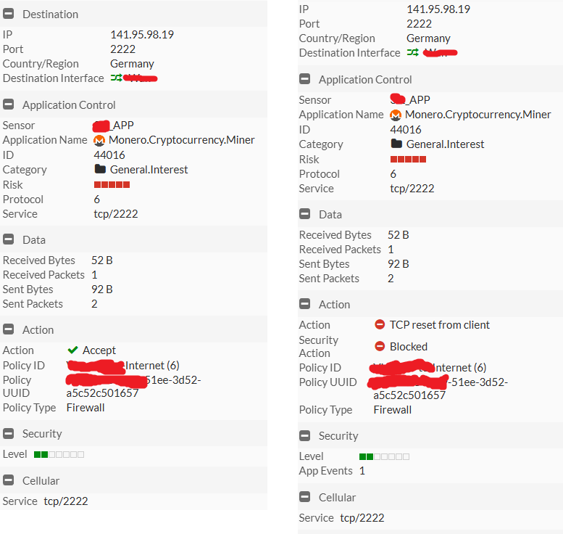This screenshot has height=534, width=563.
Task: Collapse the Data section in right panel
Action: point(305,215)
